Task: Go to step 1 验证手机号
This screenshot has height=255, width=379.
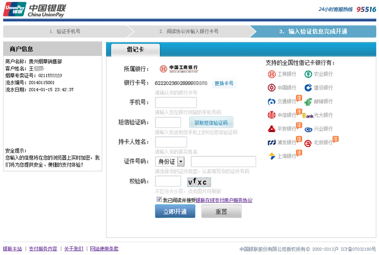Action: click(x=65, y=31)
